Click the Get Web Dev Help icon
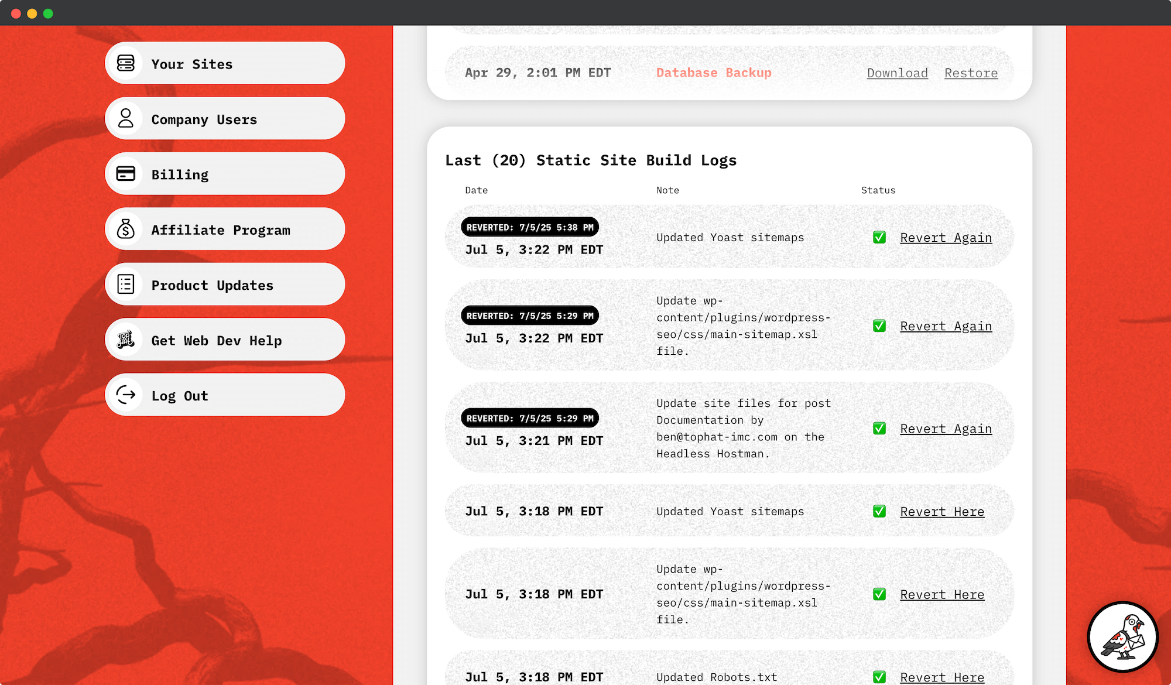This screenshot has height=685, width=1171. [x=126, y=340]
